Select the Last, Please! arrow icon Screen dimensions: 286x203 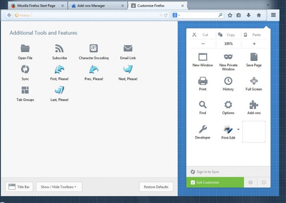[x=60, y=90]
